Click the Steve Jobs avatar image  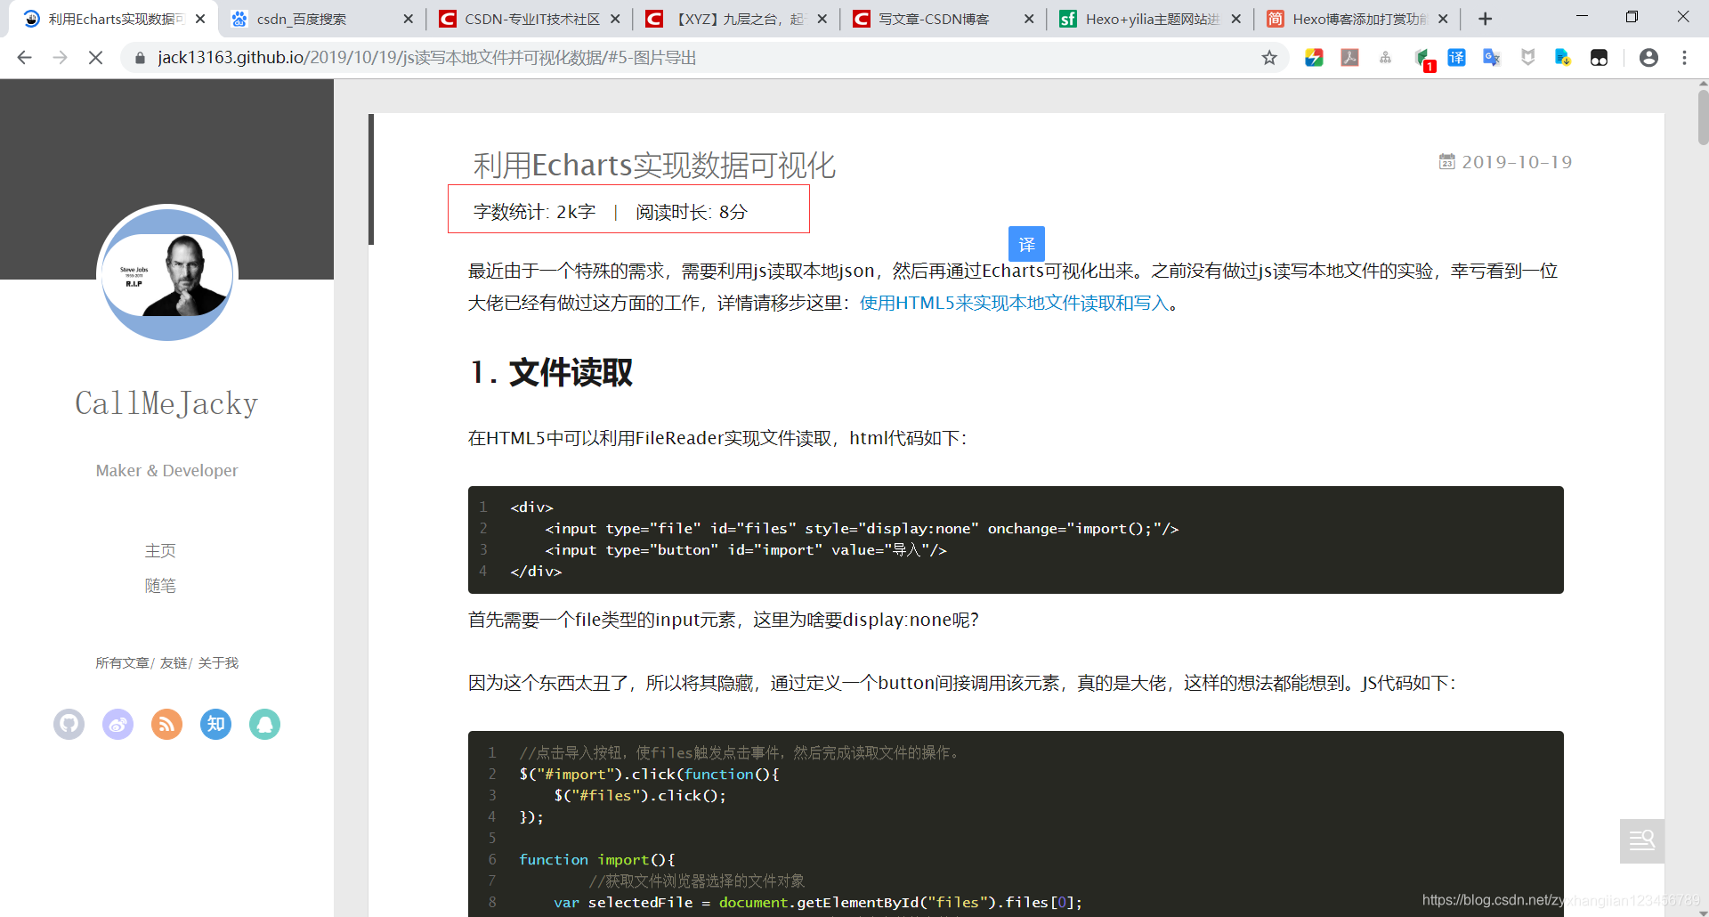pos(167,273)
